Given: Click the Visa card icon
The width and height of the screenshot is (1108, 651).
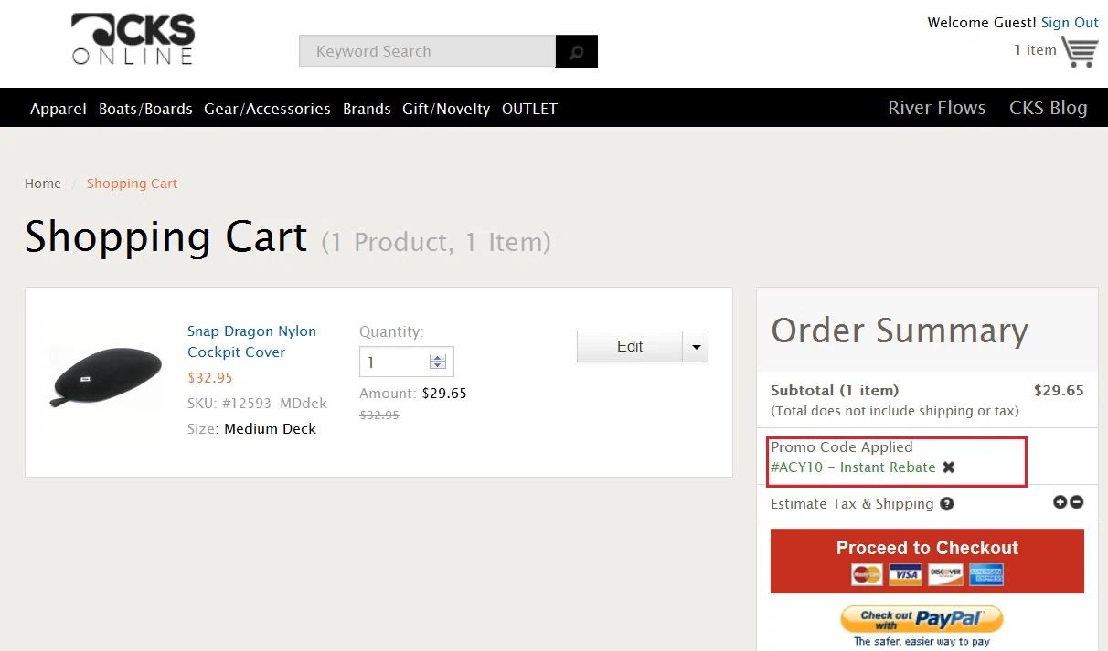Looking at the screenshot, I should (906, 574).
